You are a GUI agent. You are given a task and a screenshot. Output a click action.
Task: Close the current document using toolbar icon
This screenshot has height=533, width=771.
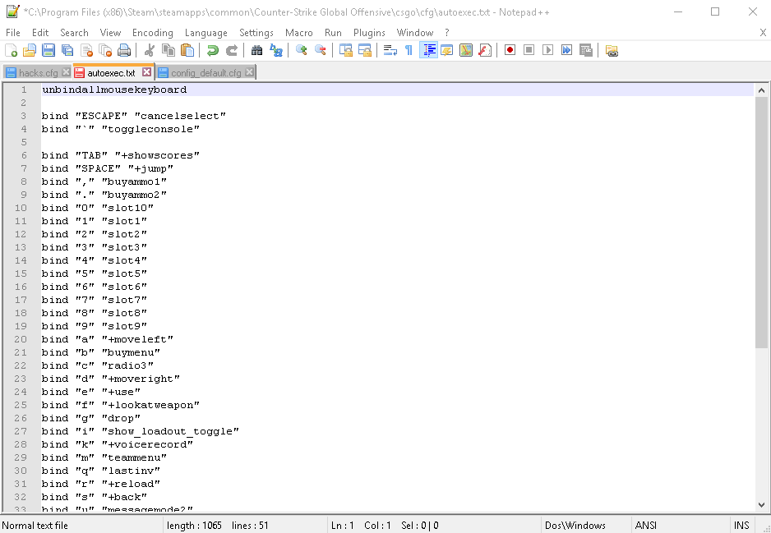pyautogui.click(x=86, y=50)
